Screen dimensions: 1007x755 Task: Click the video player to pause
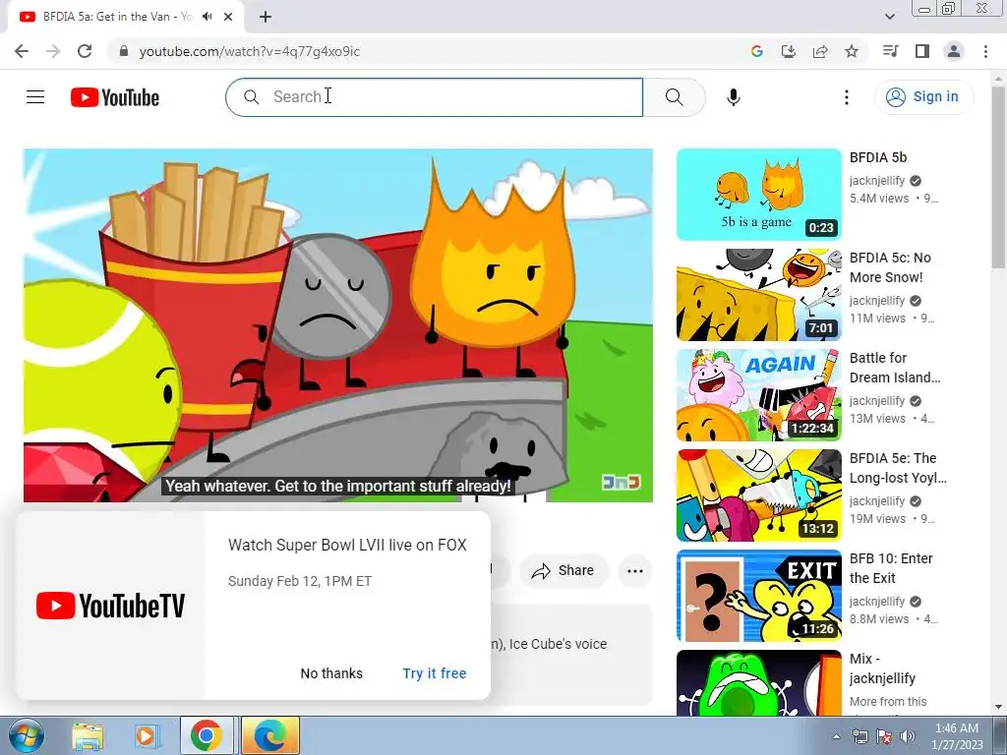pos(338,325)
